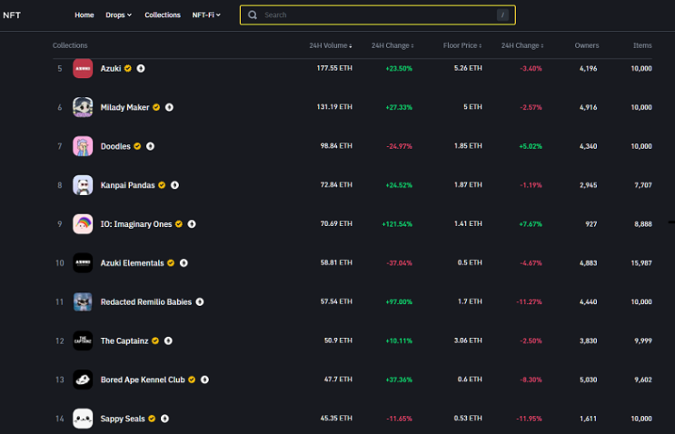Click the Ethereum icon next to Milady Maker
The height and width of the screenshot is (434, 675).
[169, 107]
